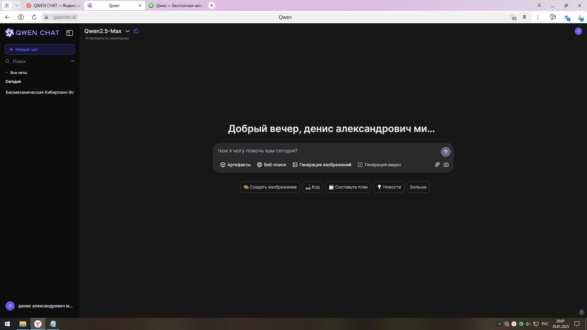Choose the 'Код' suggestion chip
The image size is (587, 330).
pos(313,187)
